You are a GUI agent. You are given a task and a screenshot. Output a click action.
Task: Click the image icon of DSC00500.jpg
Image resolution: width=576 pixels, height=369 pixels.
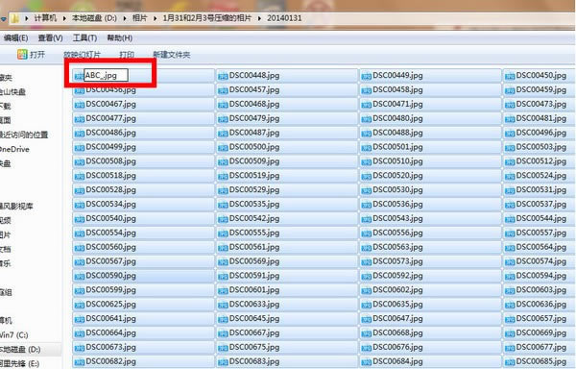[x=223, y=148]
